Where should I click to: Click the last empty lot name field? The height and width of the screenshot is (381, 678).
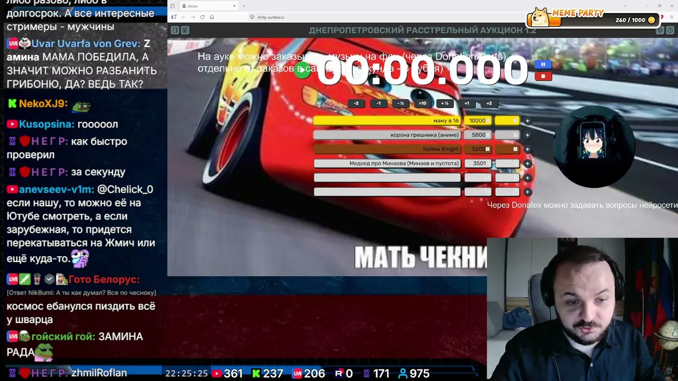point(387,192)
